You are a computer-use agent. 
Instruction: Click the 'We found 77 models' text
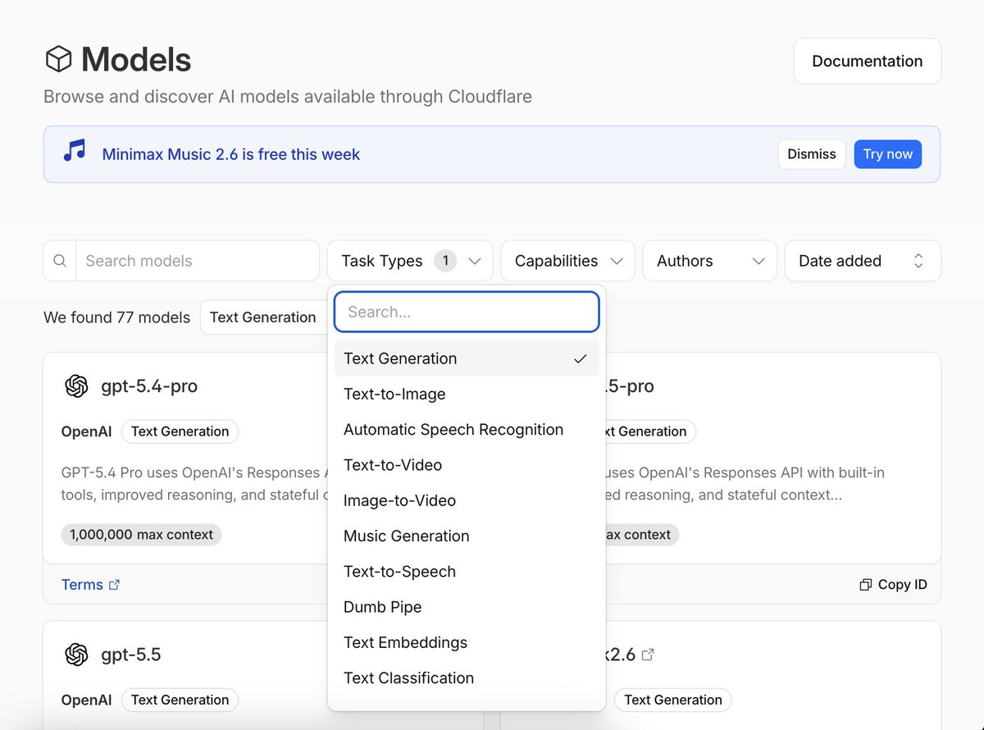click(x=116, y=317)
